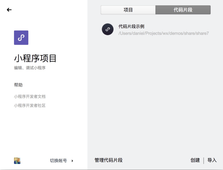Image resolution: width=223 pixels, height=170 pixels.
Task: Click the user avatar thumbnail
Action: (x=17, y=161)
